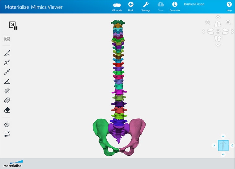Select the angle measurement tool
235x169 pixels.
pyautogui.click(x=7, y=81)
